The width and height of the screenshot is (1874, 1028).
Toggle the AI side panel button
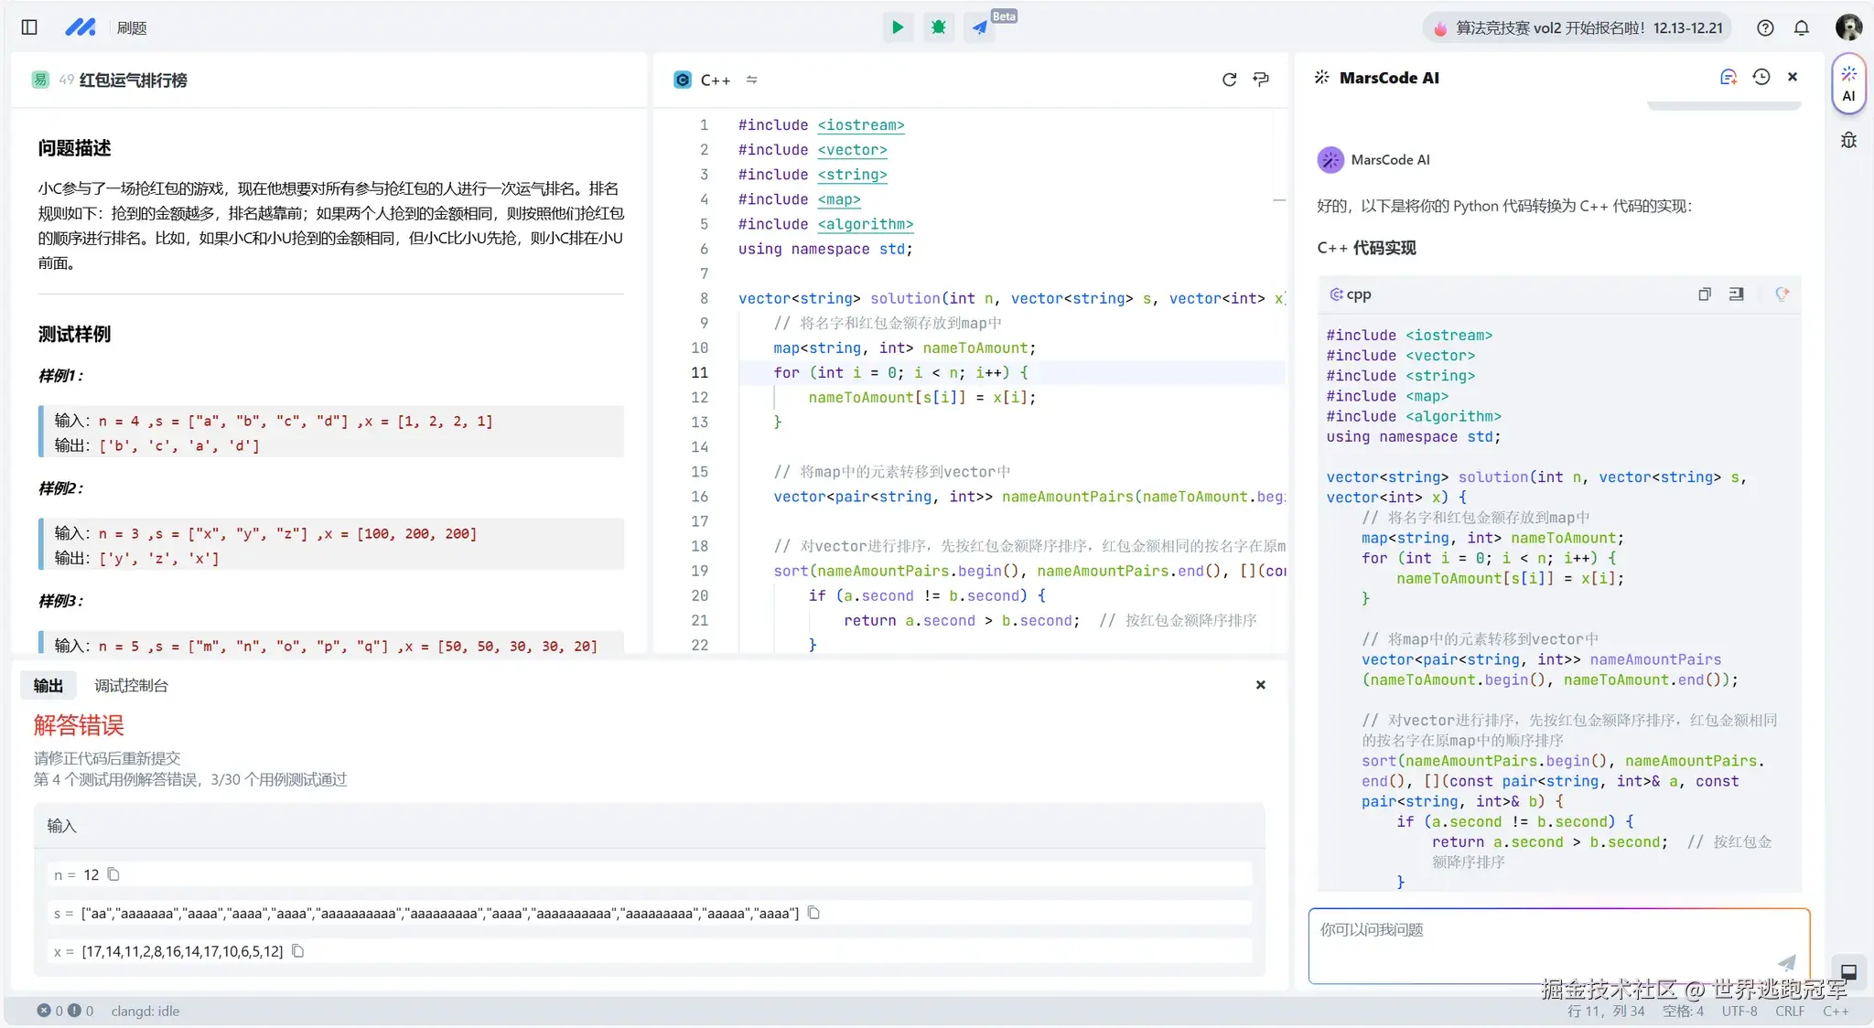(x=1848, y=84)
